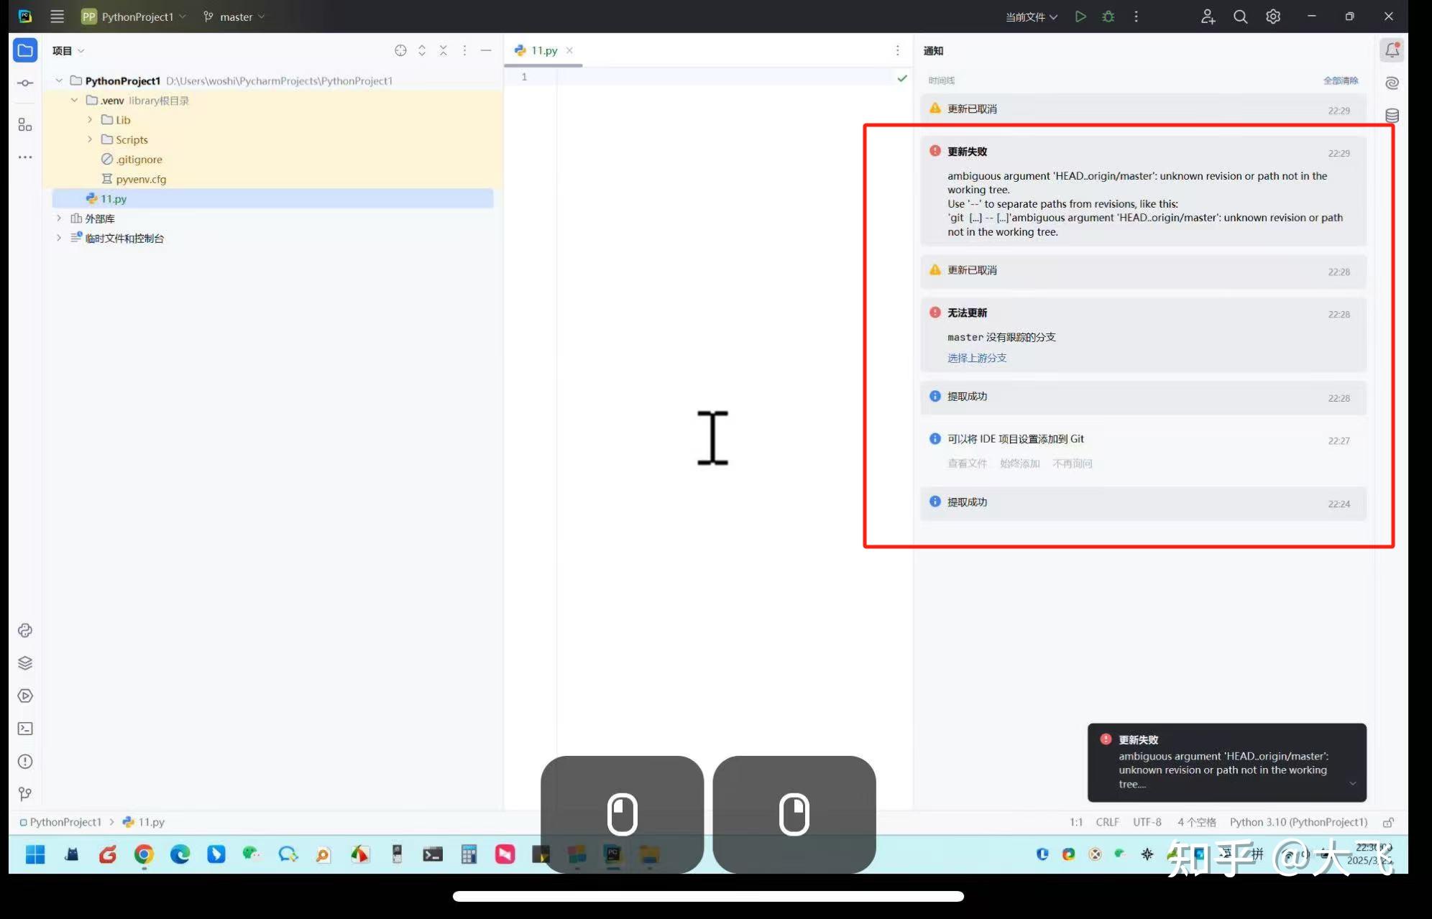Toggle select-opened-file target in Project panel
Viewport: 1432px width, 919px height.
(x=400, y=50)
